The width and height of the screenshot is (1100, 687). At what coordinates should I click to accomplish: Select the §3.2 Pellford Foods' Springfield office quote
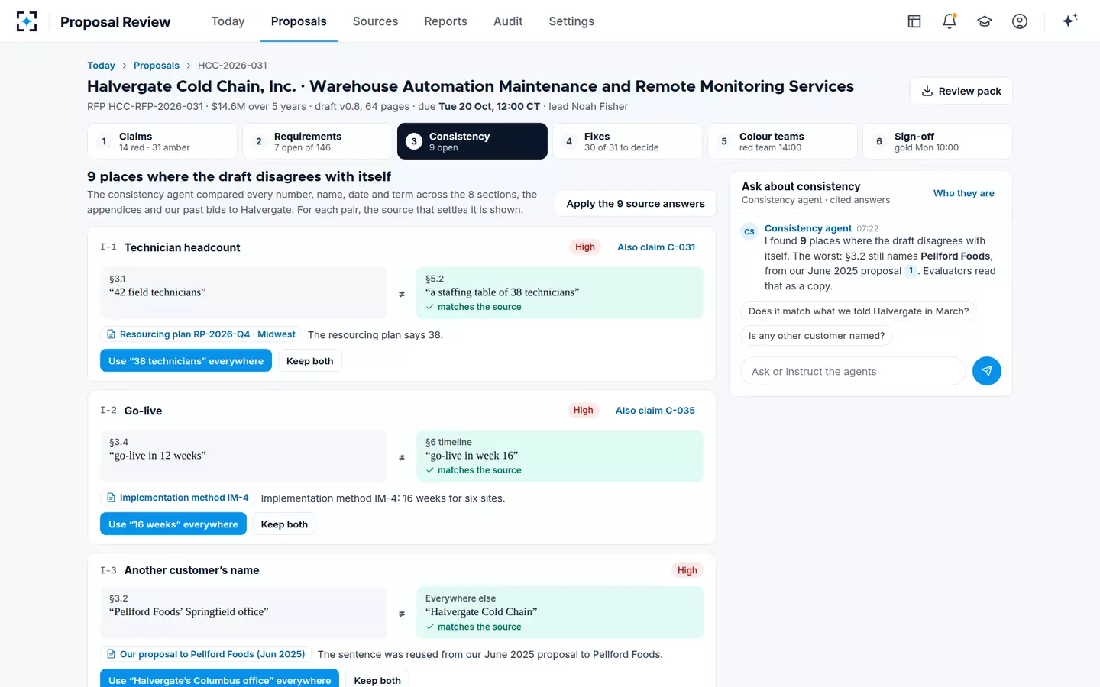click(244, 612)
